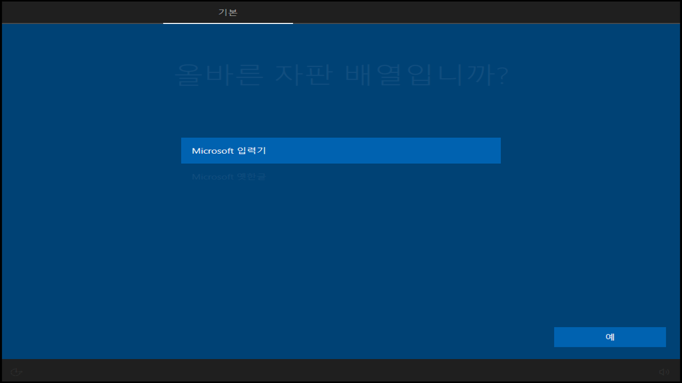Confirm with the 예 button
682x383 pixels.
point(610,337)
